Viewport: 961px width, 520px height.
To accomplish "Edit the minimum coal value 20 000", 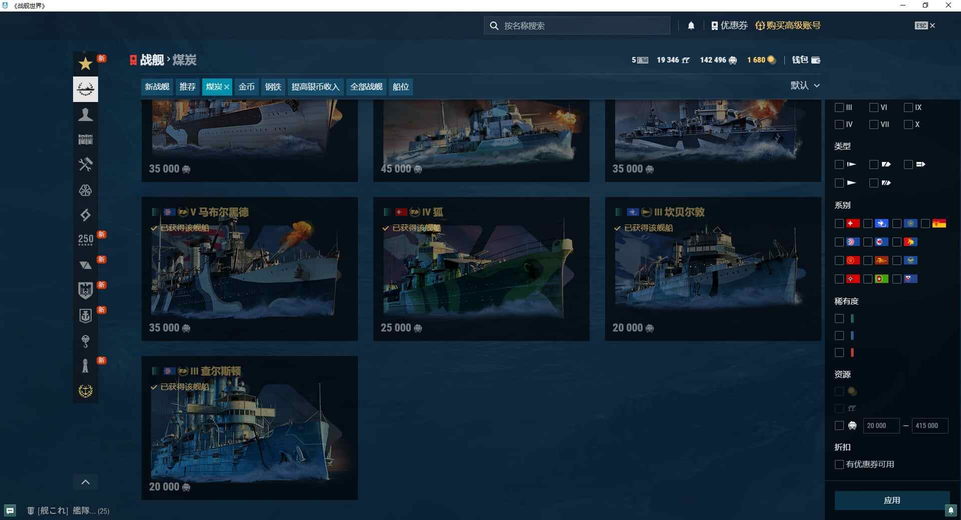I will (x=880, y=425).
